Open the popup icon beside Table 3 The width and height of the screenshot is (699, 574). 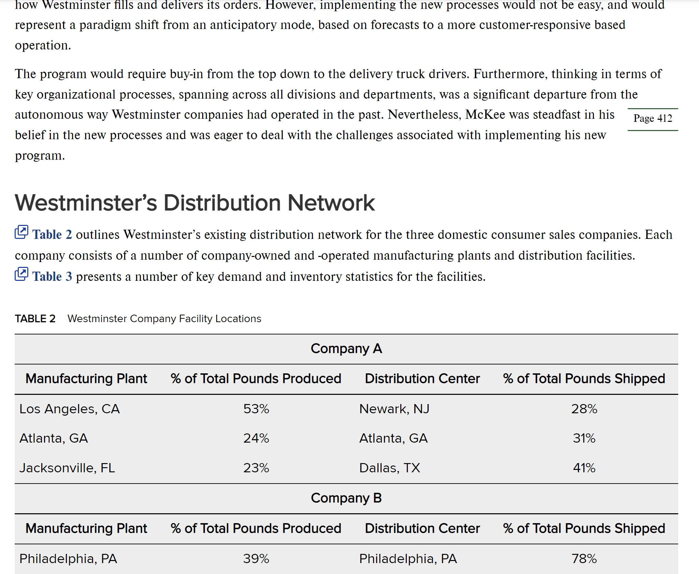(21, 274)
